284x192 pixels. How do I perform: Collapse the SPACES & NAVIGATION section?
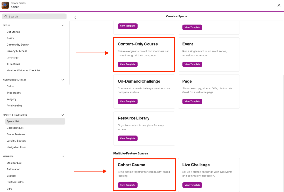[x=62, y=115]
